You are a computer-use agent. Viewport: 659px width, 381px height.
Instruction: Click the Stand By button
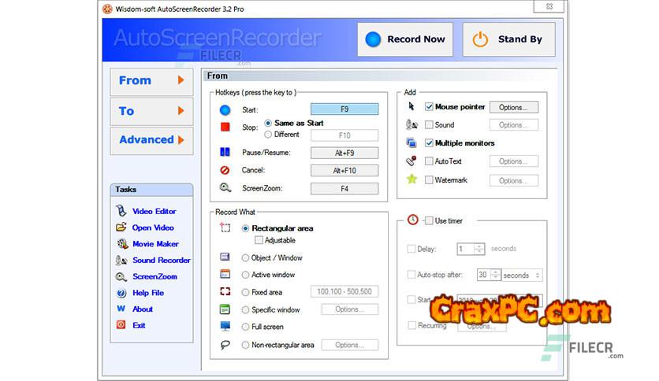point(509,39)
